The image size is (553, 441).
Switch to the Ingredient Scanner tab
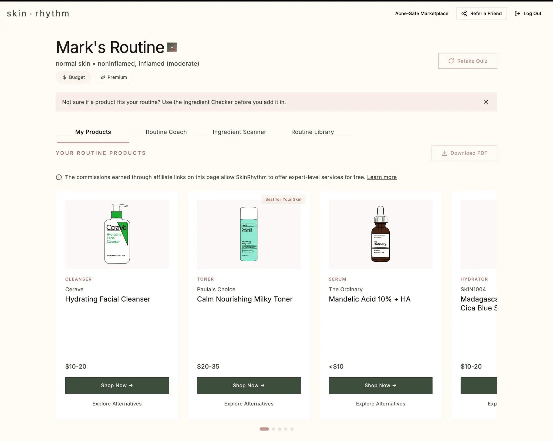[239, 132]
